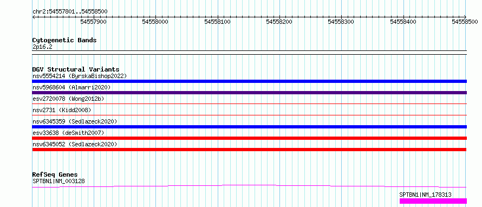Click ruler position 54558100
Screen dimensions: 482x207
coord(217,22)
